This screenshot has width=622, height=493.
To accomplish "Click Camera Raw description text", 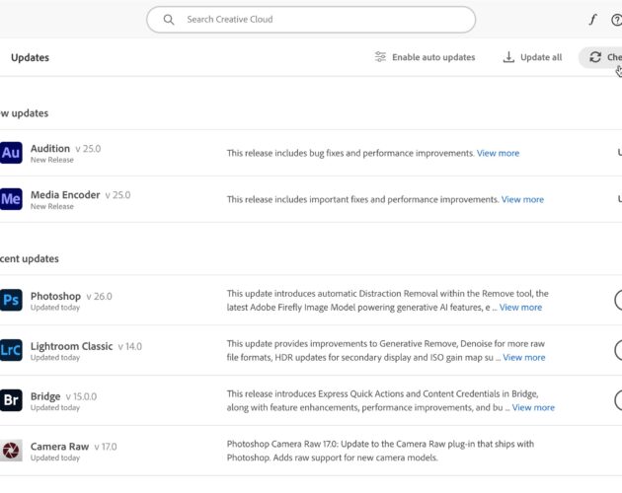I will pyautogui.click(x=380, y=451).
